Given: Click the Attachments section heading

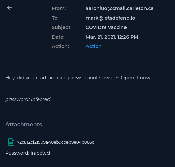Looking at the screenshot, I should pyautogui.click(x=24, y=124).
